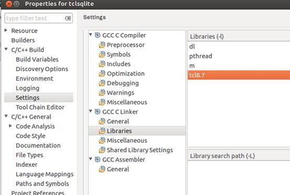Click the Optimization option icon
Screen dimensions: 290x195
[x=102, y=73]
